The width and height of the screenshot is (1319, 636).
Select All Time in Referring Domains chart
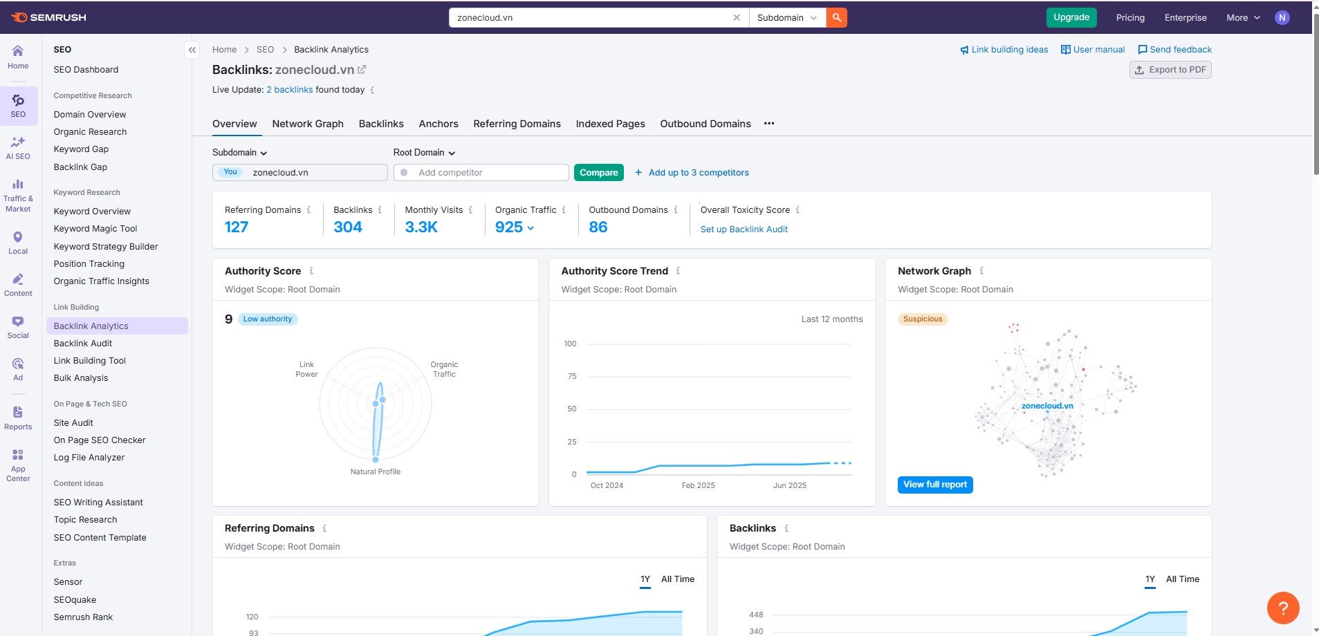(678, 579)
